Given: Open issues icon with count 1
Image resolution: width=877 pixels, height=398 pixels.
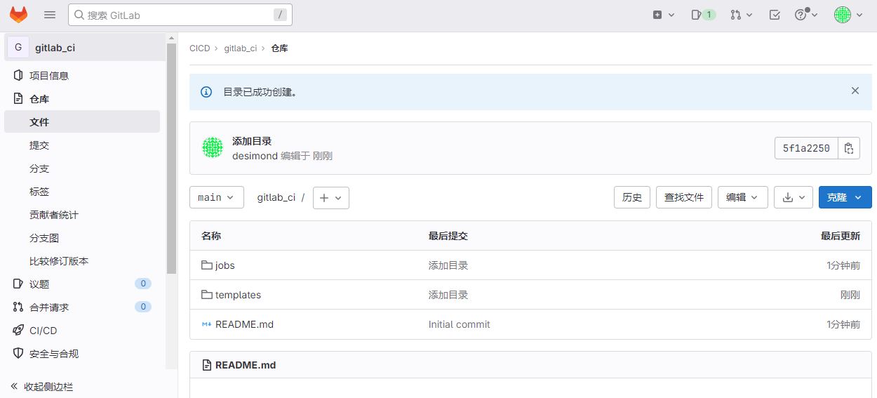Looking at the screenshot, I should (703, 15).
